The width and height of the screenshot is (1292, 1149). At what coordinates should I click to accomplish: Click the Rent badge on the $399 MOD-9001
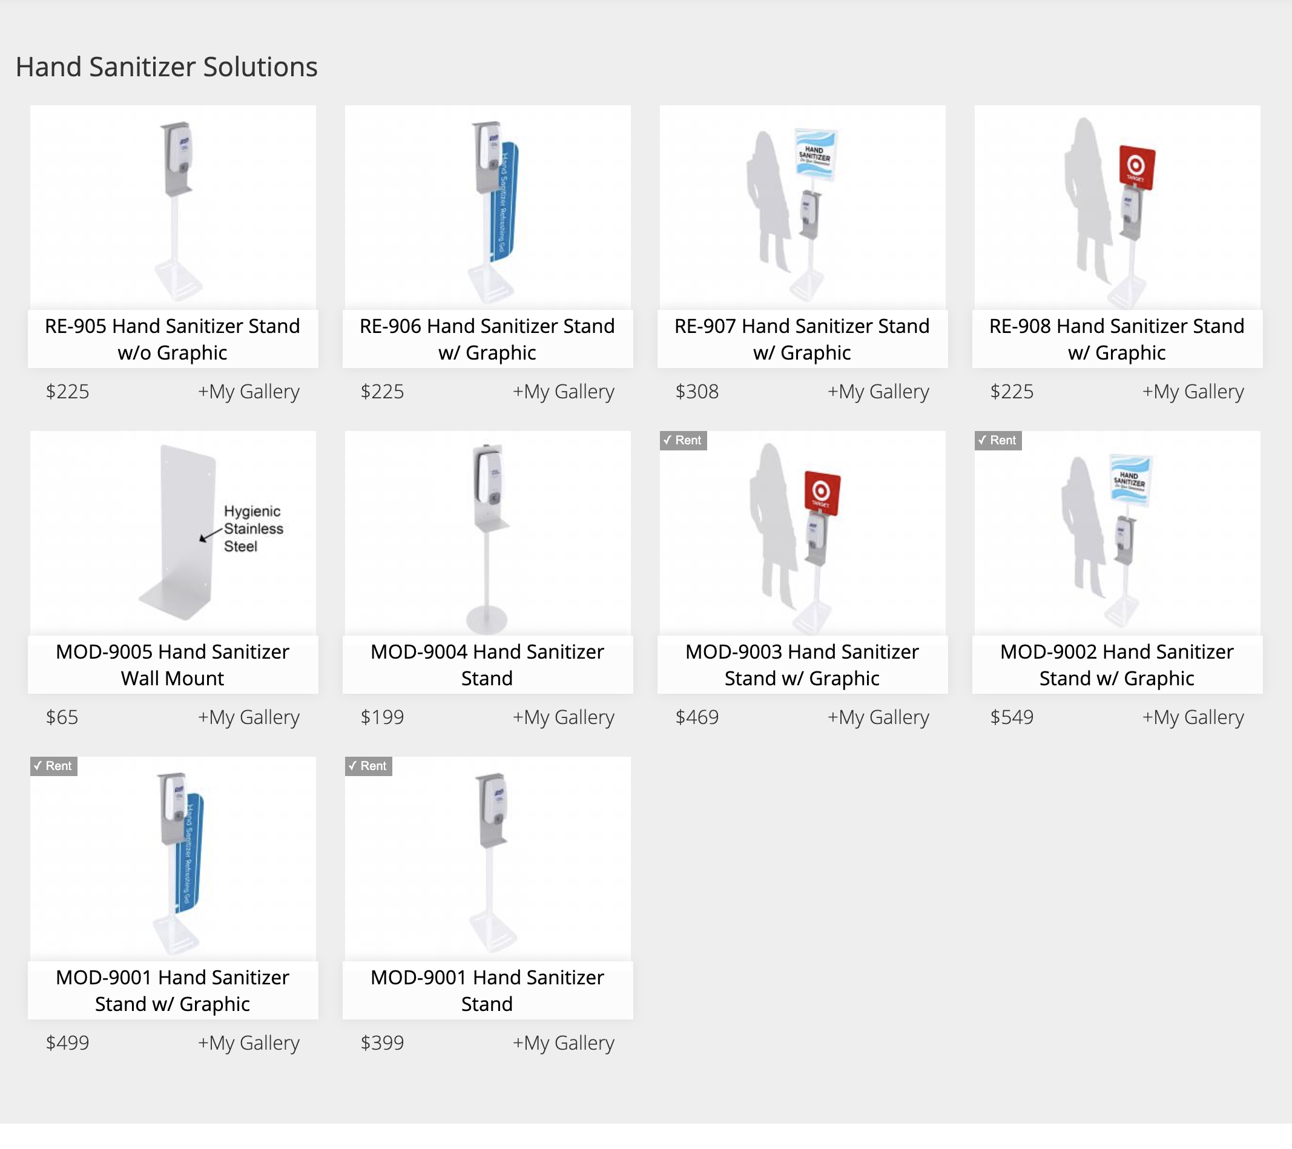click(369, 766)
